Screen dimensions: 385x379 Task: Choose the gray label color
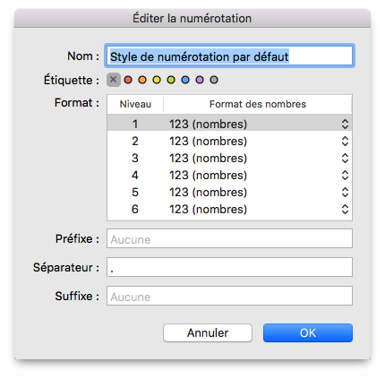(214, 80)
